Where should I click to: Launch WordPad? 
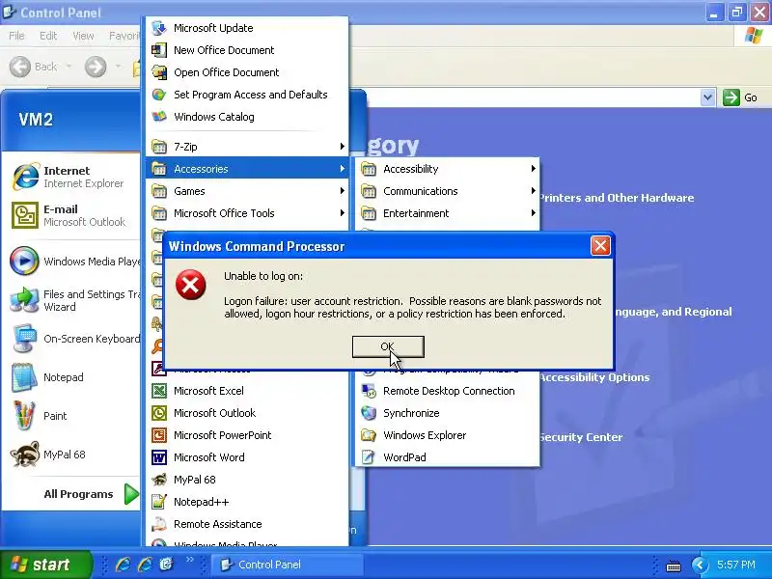point(447,457)
